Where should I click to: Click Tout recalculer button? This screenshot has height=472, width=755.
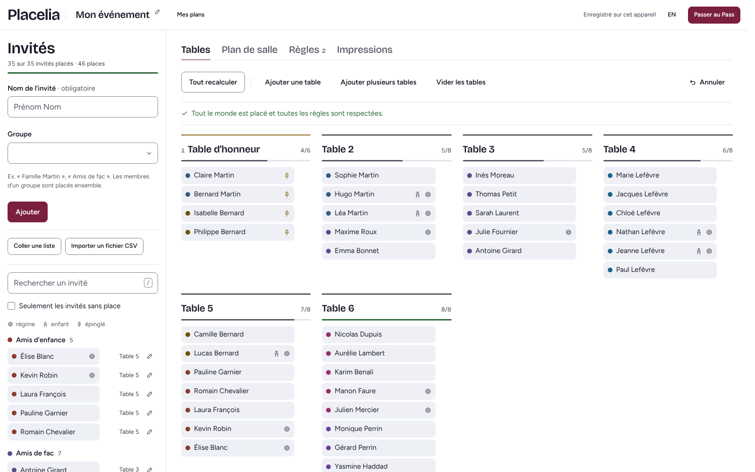[213, 82]
